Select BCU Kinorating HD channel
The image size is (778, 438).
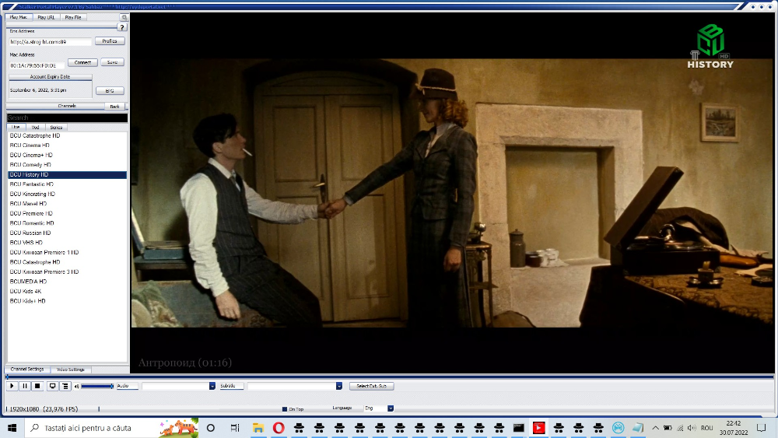pos(67,194)
